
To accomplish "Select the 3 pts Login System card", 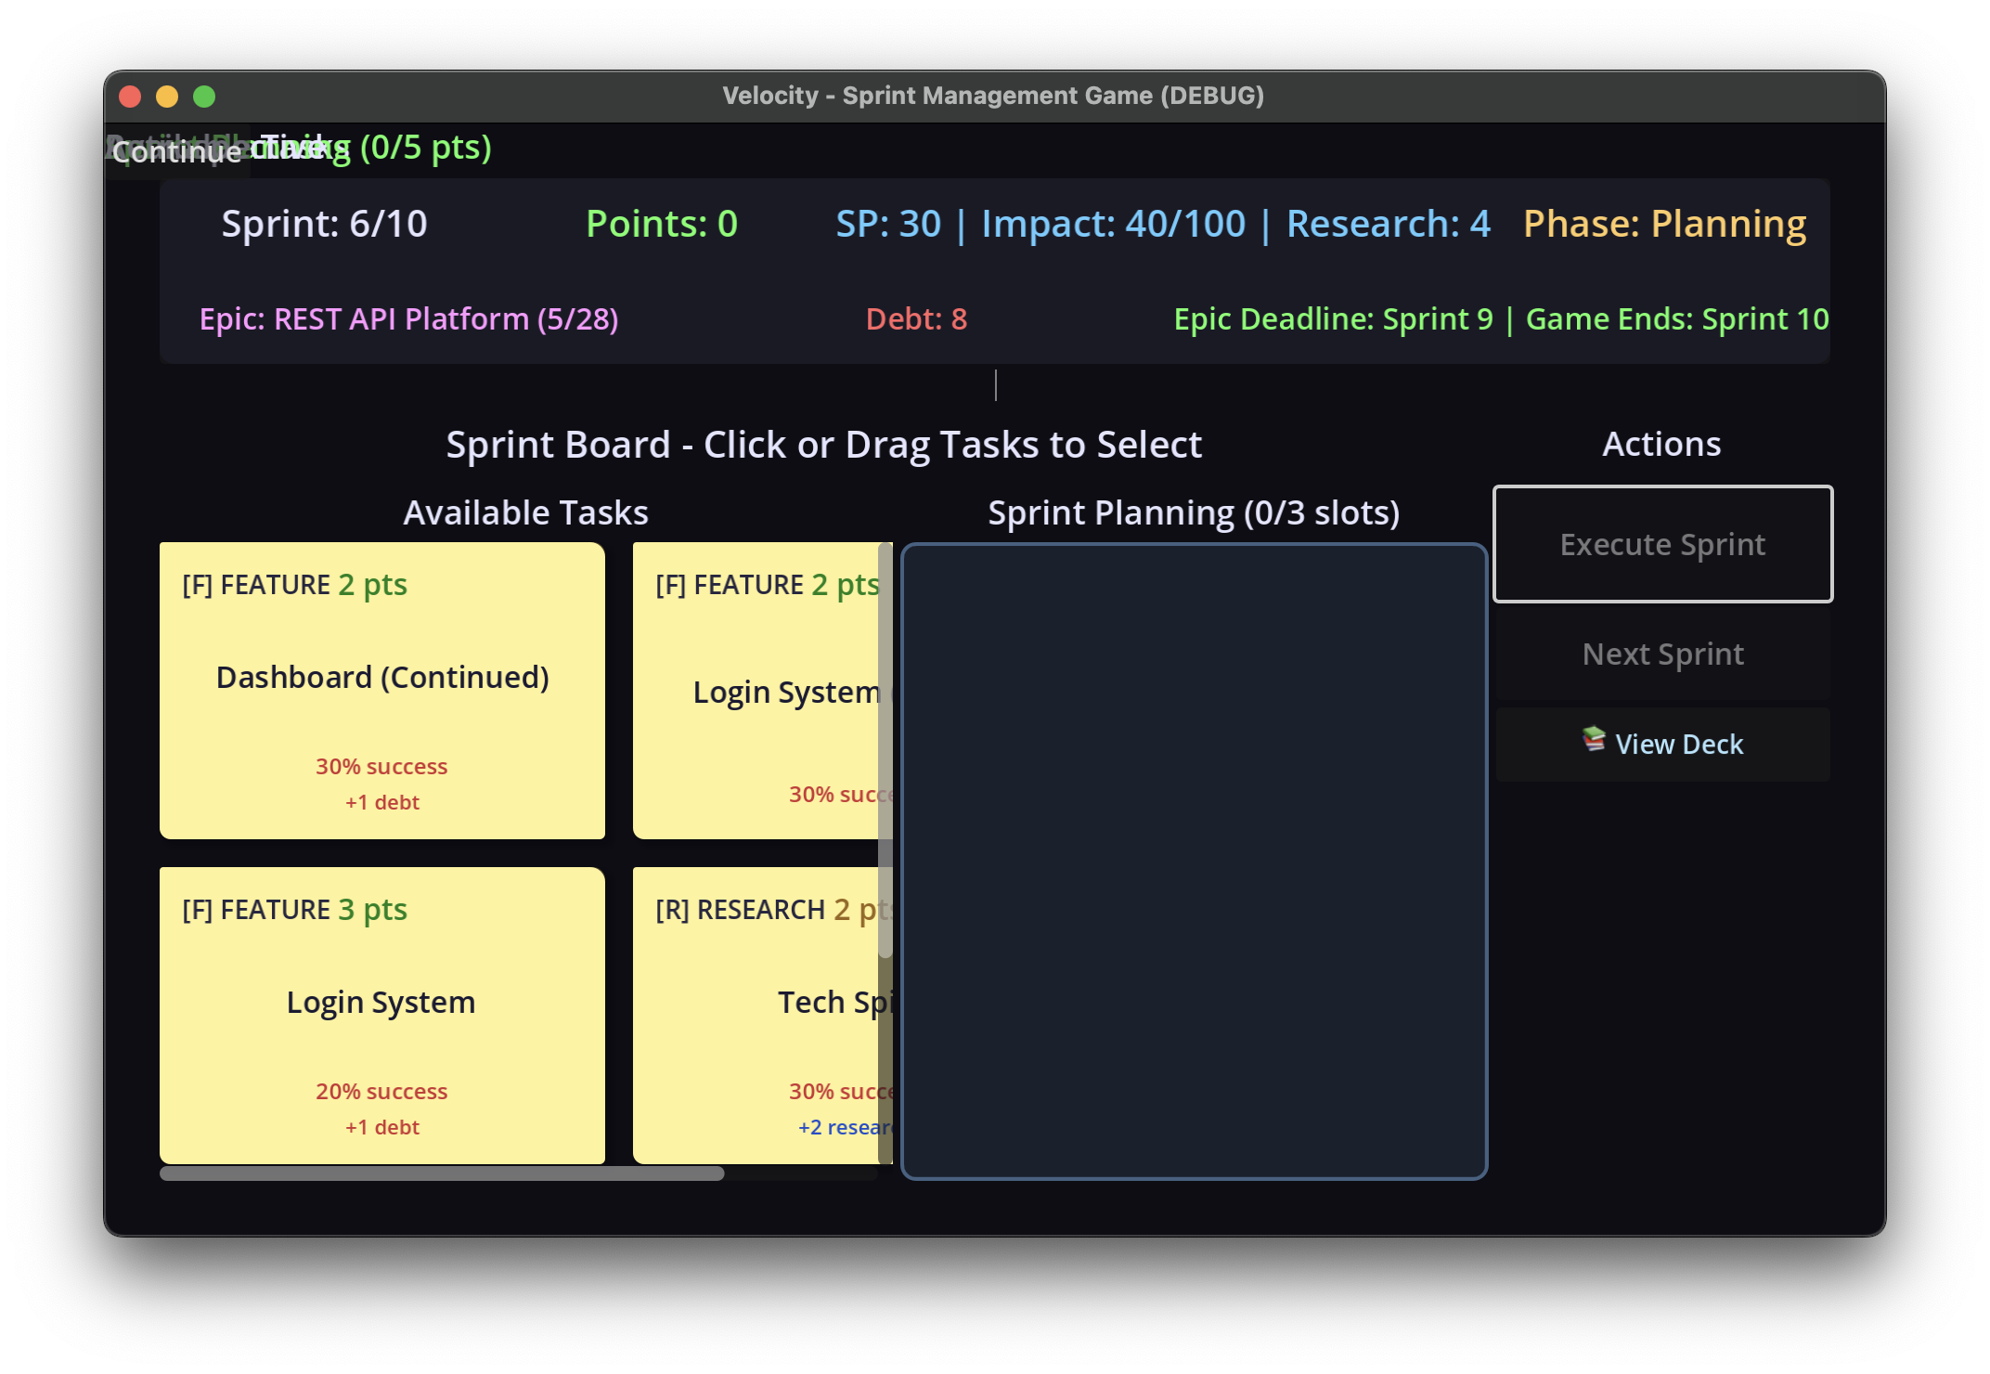I will pyautogui.click(x=381, y=1015).
